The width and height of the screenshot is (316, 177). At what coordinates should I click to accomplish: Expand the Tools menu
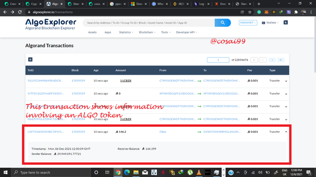point(166,32)
